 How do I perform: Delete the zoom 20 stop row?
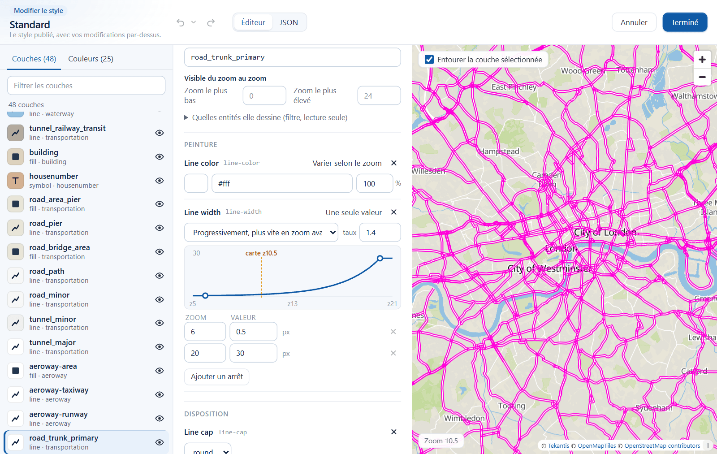[x=393, y=353]
